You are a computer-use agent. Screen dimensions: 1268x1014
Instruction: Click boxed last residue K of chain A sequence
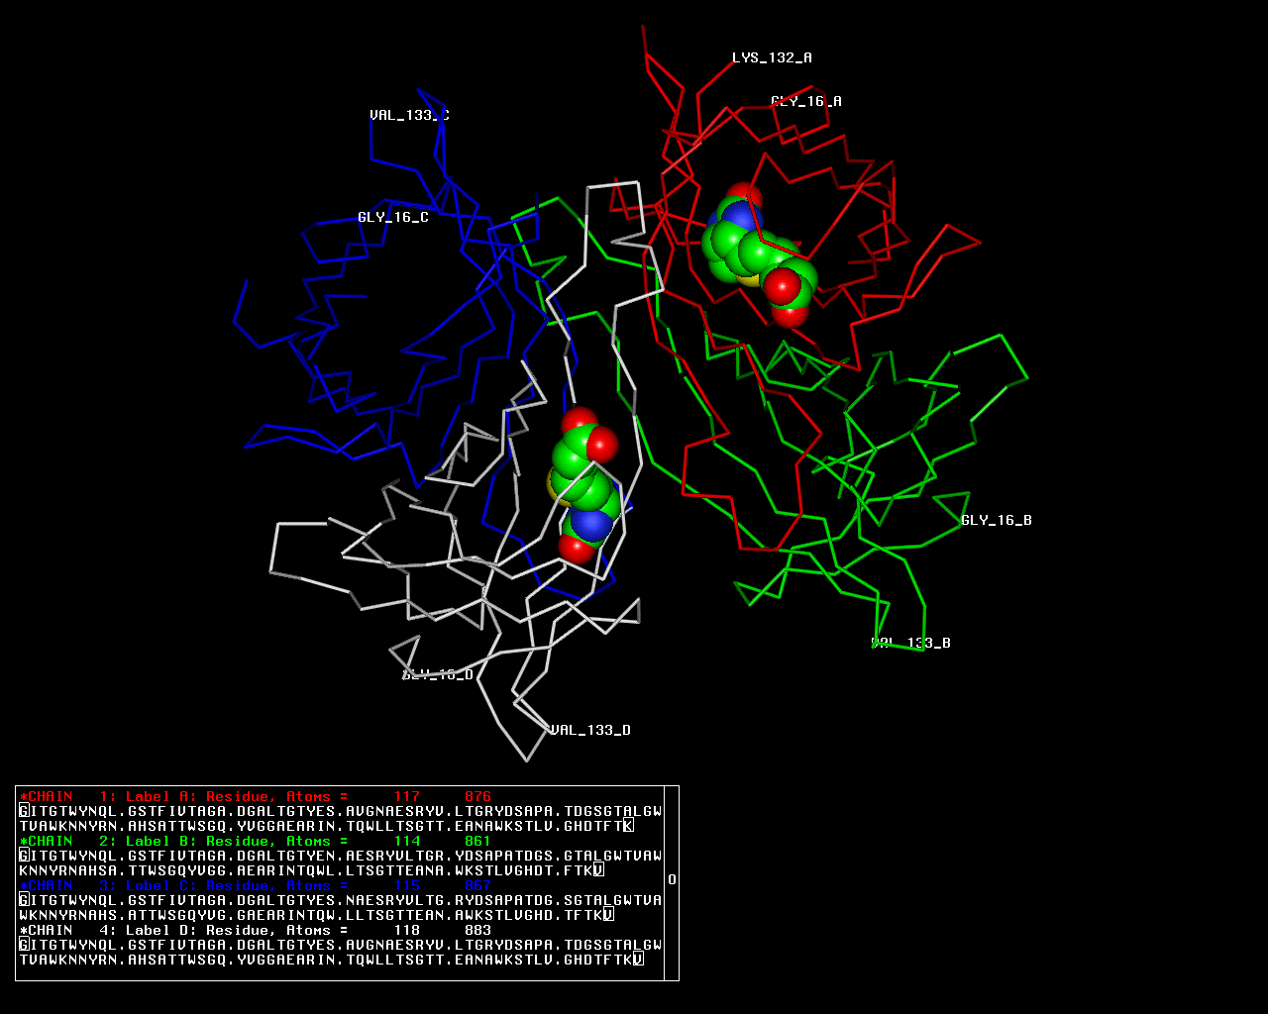click(628, 826)
